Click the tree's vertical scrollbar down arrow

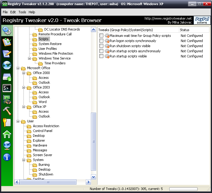94,177
